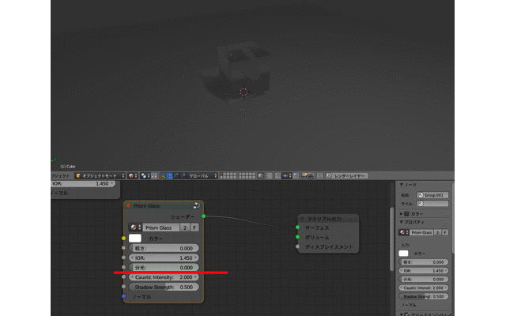Click the green shader output socket of Prism Glass
The width and height of the screenshot is (506, 316).
pyautogui.click(x=203, y=216)
